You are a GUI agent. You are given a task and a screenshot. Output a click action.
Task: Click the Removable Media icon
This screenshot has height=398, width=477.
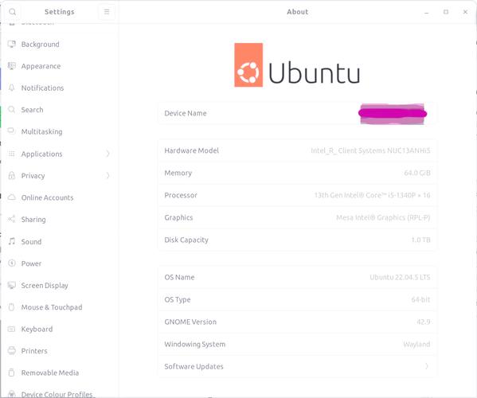pyautogui.click(x=12, y=373)
